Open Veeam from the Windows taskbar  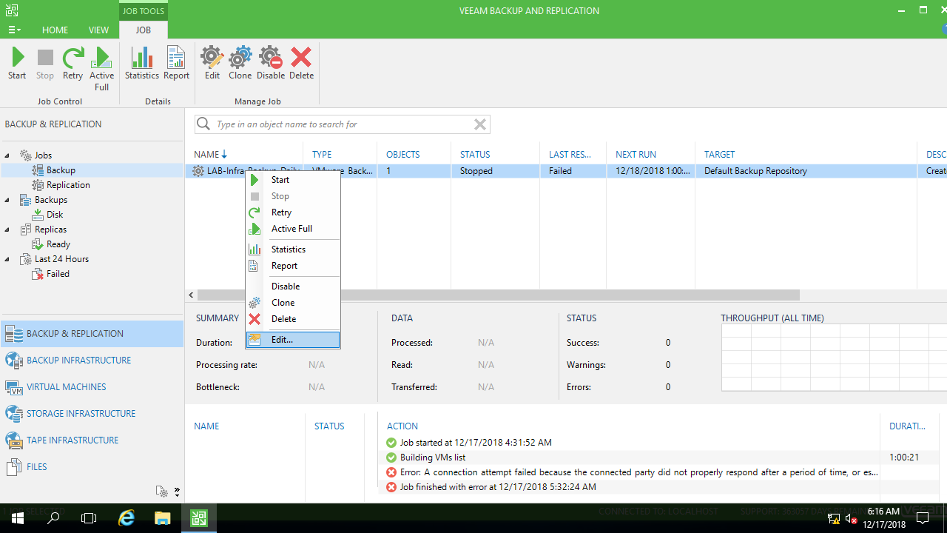(x=198, y=518)
